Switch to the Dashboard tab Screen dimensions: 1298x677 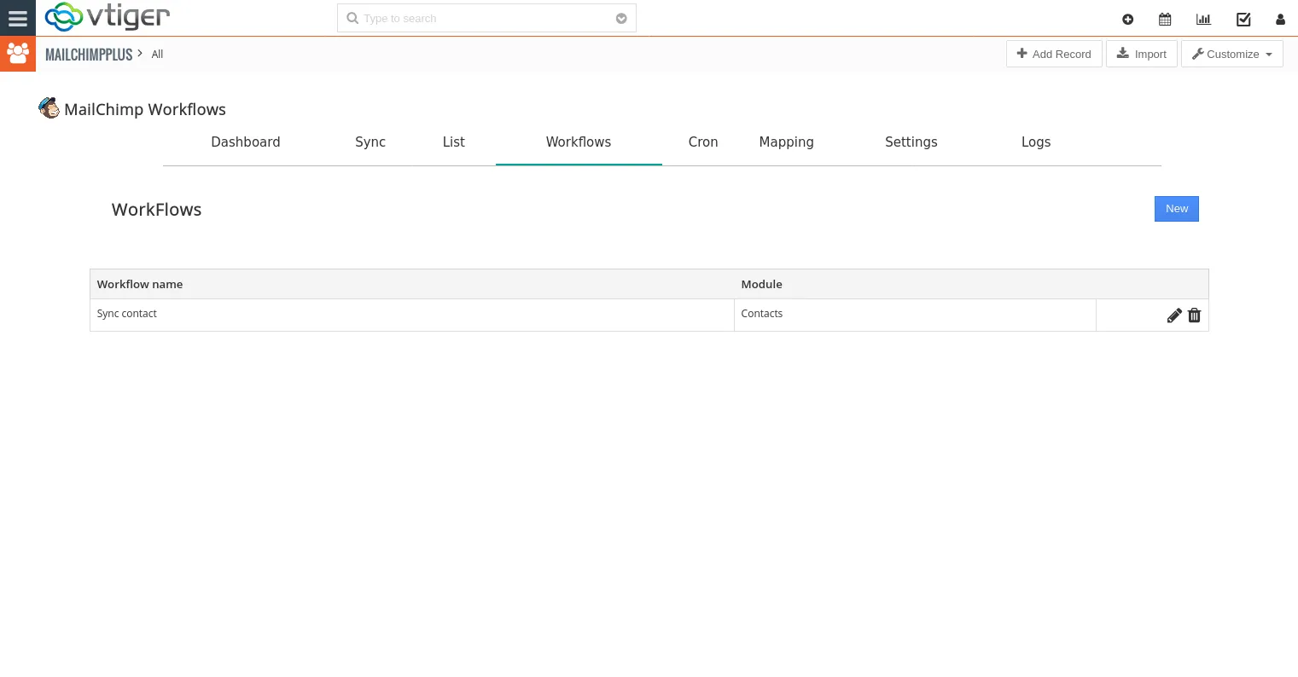coord(246,142)
